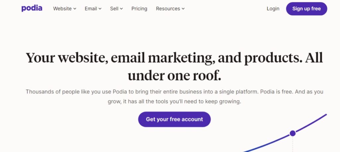The image size is (340, 152).
Task: Click the 'Thousands of people like you' paragraph
Action: point(174,96)
